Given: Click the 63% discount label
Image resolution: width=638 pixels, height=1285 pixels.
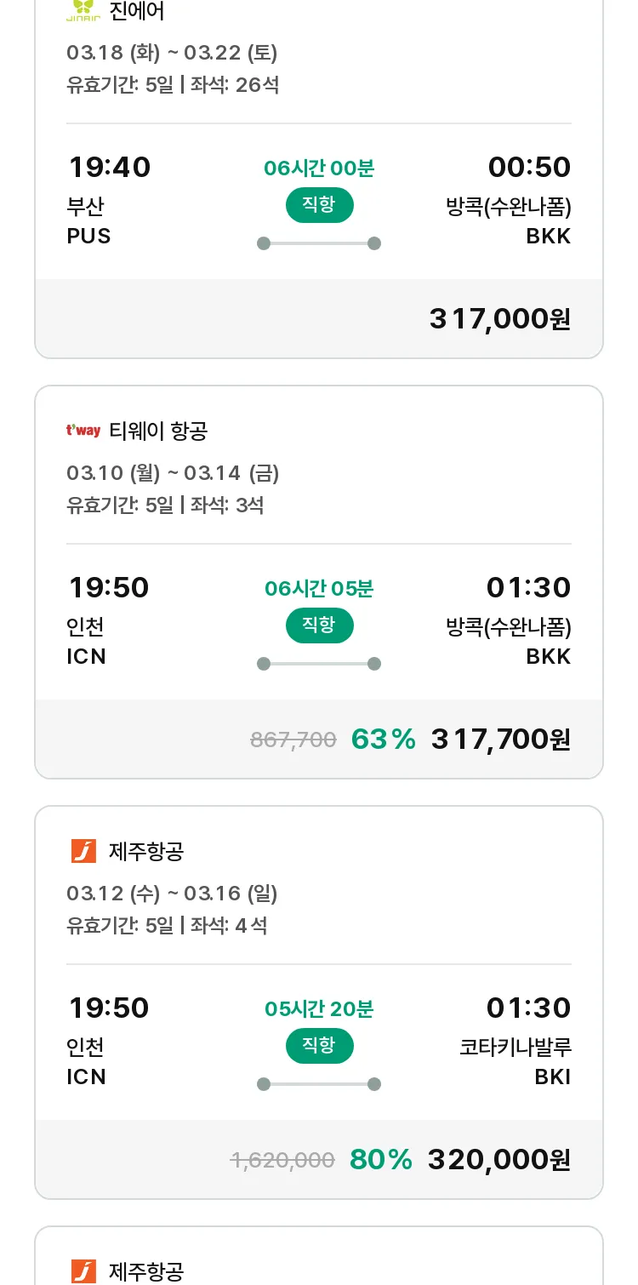Looking at the screenshot, I should tap(383, 740).
